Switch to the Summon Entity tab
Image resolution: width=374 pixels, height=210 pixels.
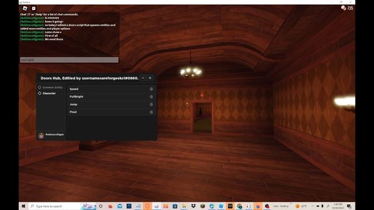[x=51, y=87]
